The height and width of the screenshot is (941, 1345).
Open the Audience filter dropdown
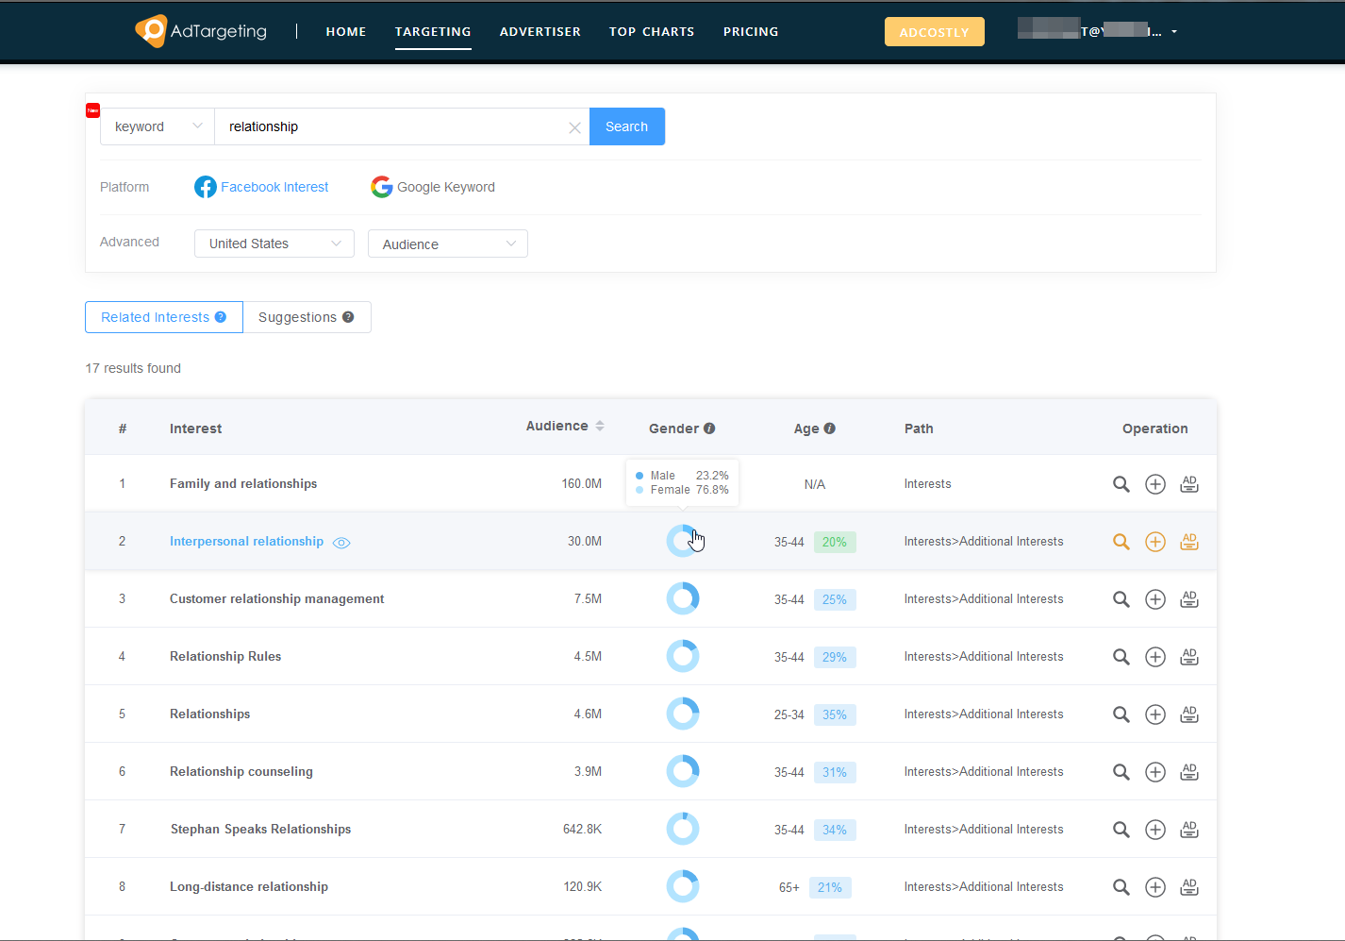[447, 244]
